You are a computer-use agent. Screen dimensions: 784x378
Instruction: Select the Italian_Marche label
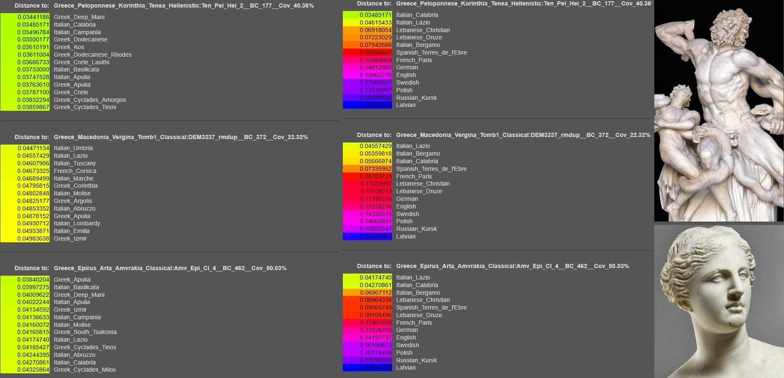click(x=74, y=178)
